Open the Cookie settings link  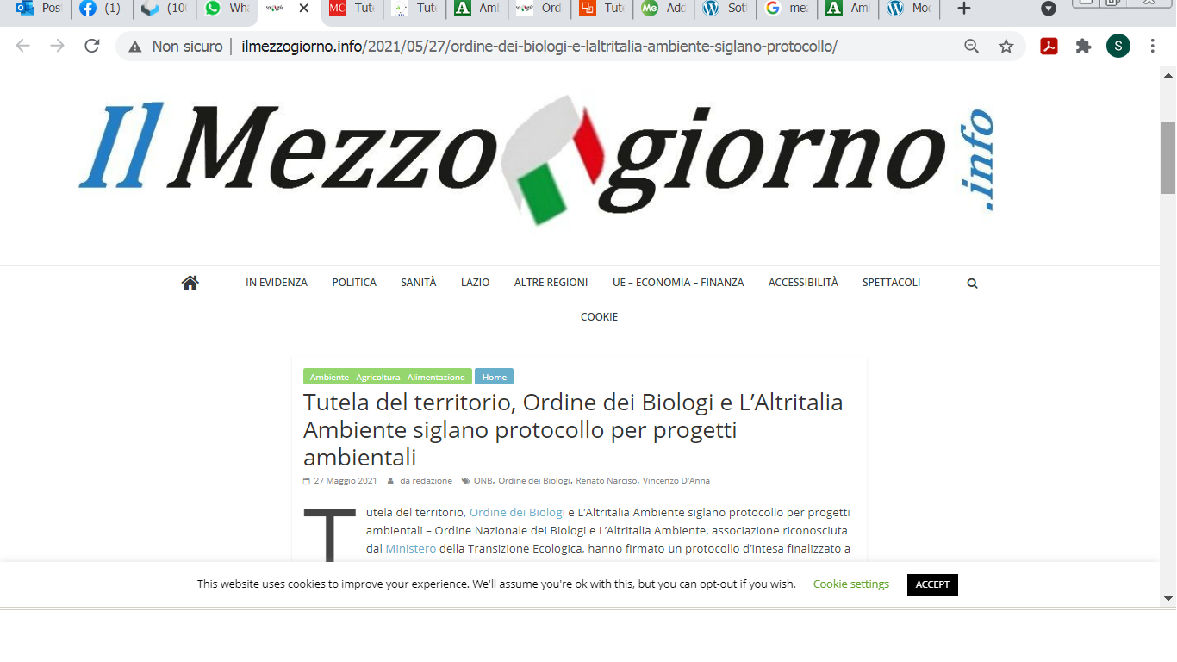850,584
